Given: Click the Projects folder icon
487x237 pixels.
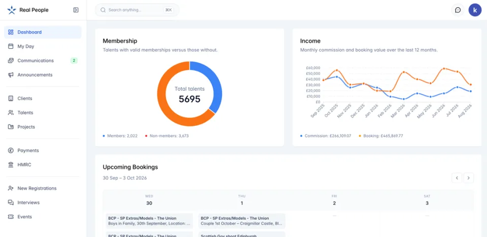Looking at the screenshot, I should point(11,127).
